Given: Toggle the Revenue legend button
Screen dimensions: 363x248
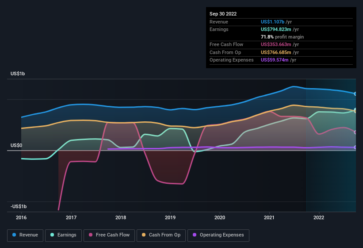Looking at the screenshot, I should coord(25,235).
